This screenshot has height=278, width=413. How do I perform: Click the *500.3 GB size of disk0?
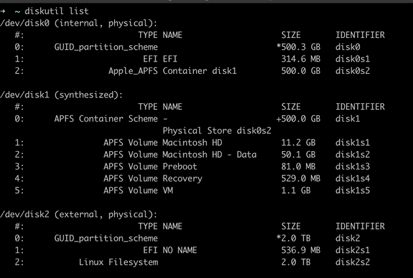click(x=298, y=47)
